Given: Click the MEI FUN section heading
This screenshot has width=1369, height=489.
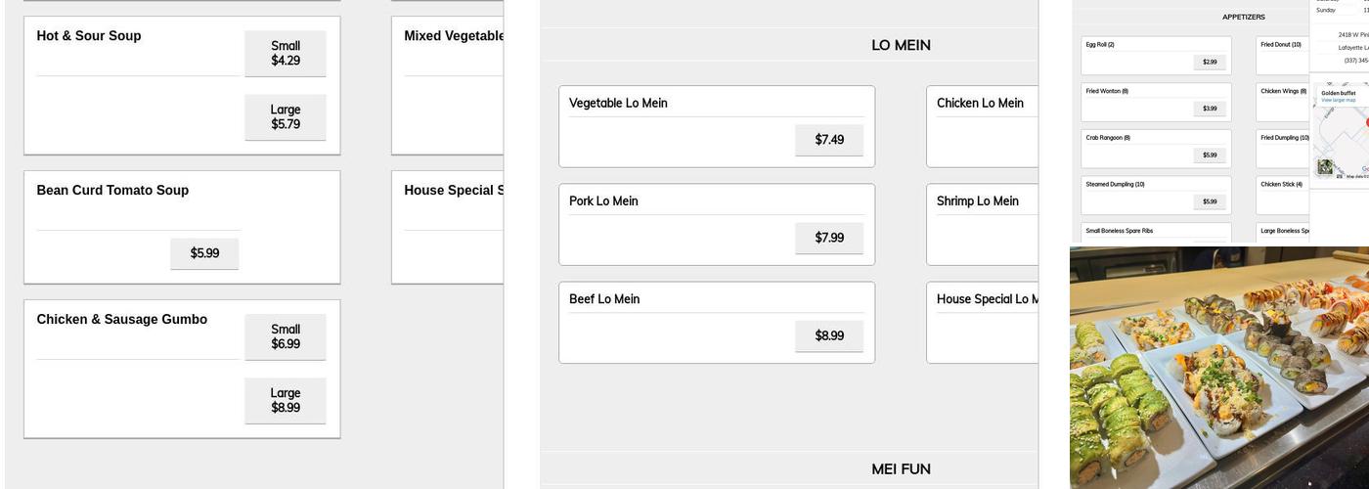Looking at the screenshot, I should (x=901, y=468).
